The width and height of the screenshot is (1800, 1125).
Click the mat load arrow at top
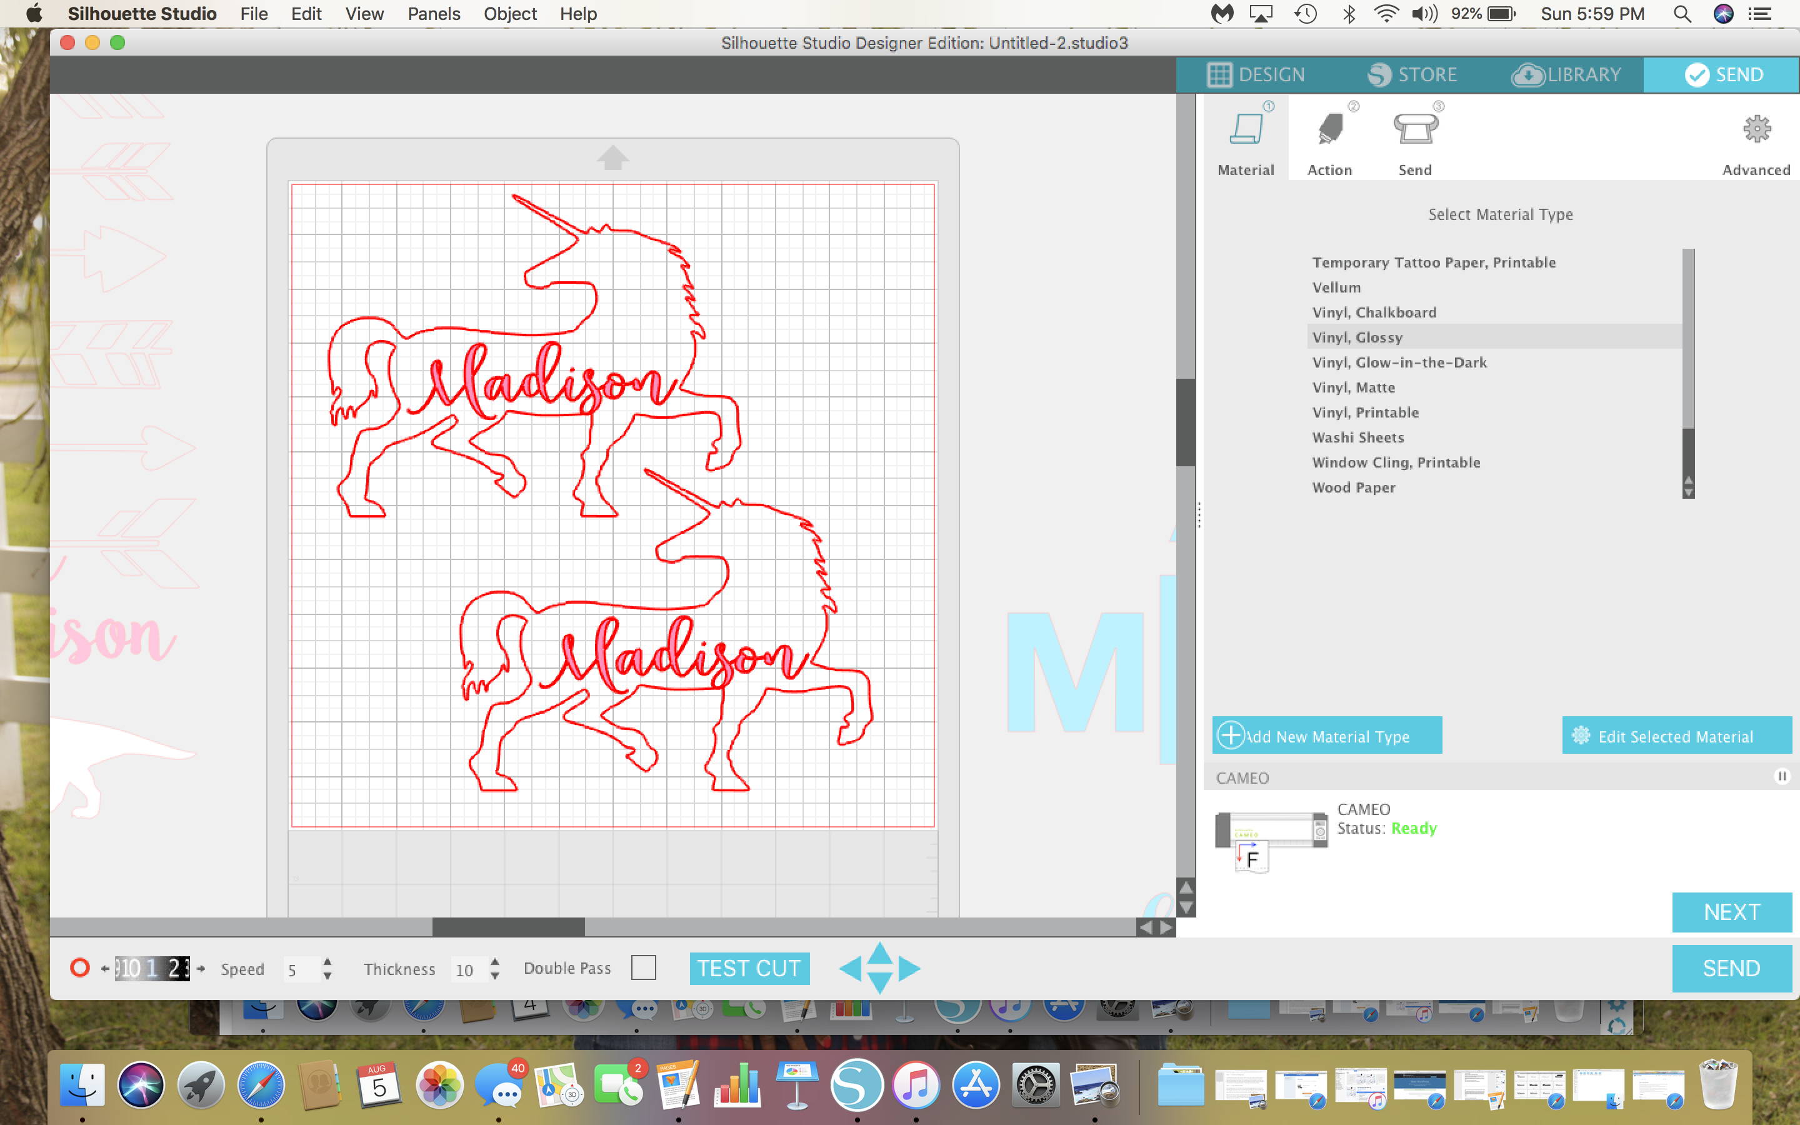[x=613, y=157]
